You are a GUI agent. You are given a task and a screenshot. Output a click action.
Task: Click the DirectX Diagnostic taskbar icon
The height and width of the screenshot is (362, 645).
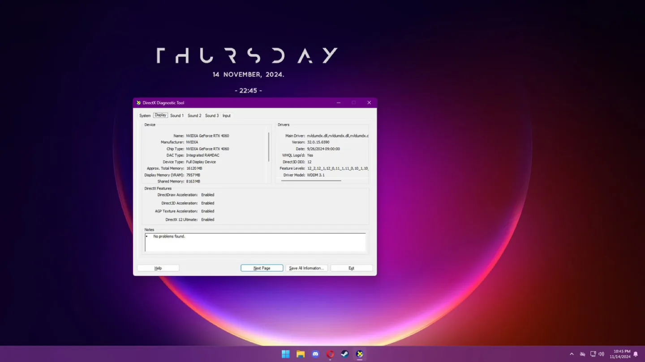(x=360, y=354)
